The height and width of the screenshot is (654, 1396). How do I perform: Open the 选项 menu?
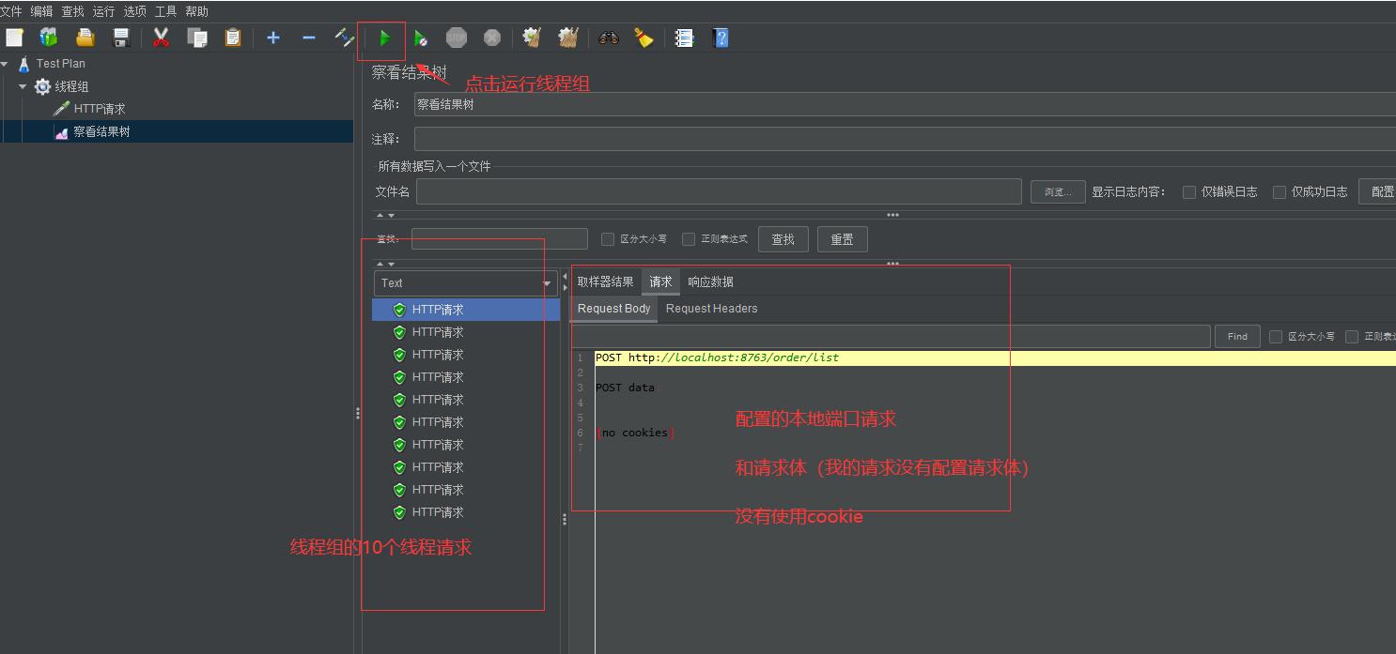pyautogui.click(x=135, y=11)
